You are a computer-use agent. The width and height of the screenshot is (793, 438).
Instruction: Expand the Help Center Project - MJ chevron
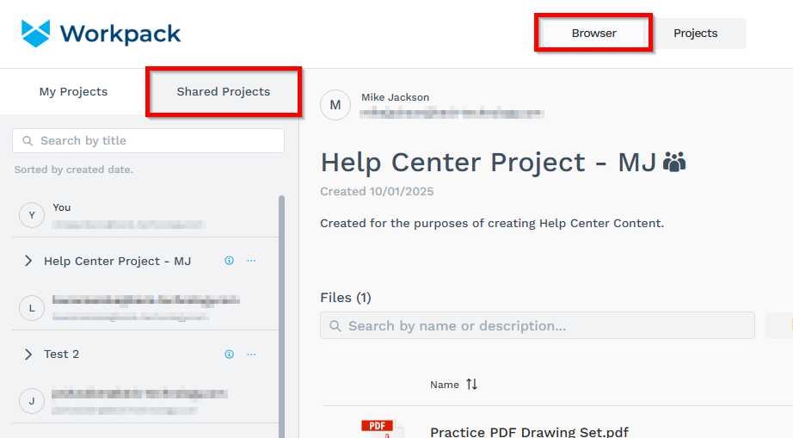pyautogui.click(x=28, y=261)
